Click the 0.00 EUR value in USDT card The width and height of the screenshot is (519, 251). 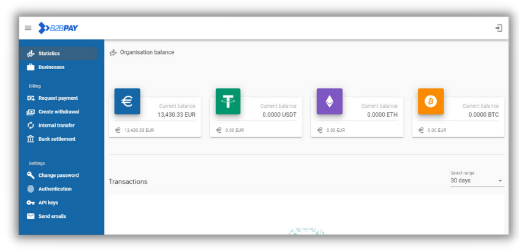(235, 130)
